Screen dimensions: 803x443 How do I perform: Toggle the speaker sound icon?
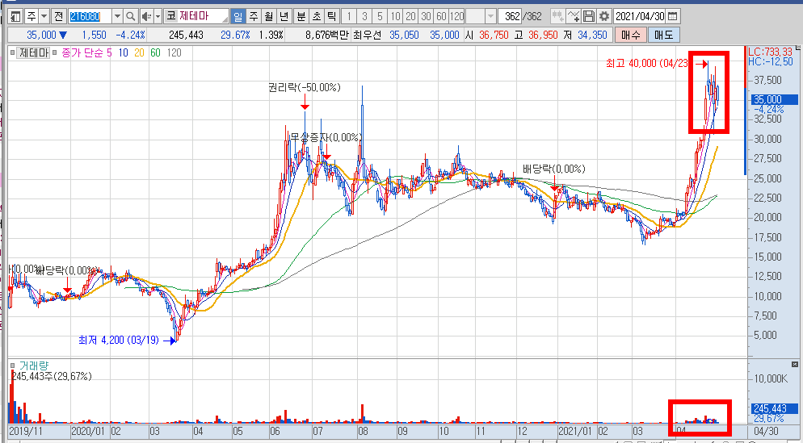(x=145, y=16)
